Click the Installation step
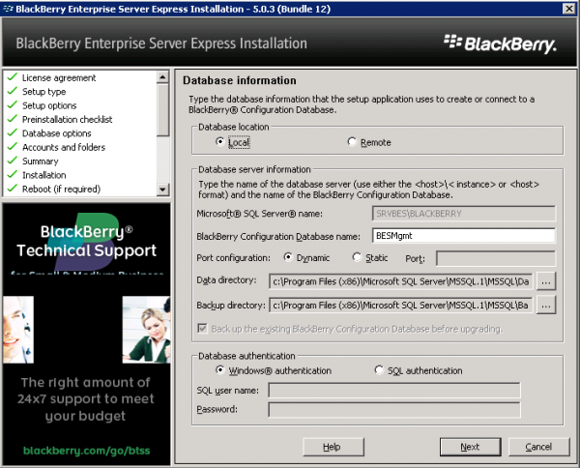Viewport: 580px width, 468px height. 44,175
